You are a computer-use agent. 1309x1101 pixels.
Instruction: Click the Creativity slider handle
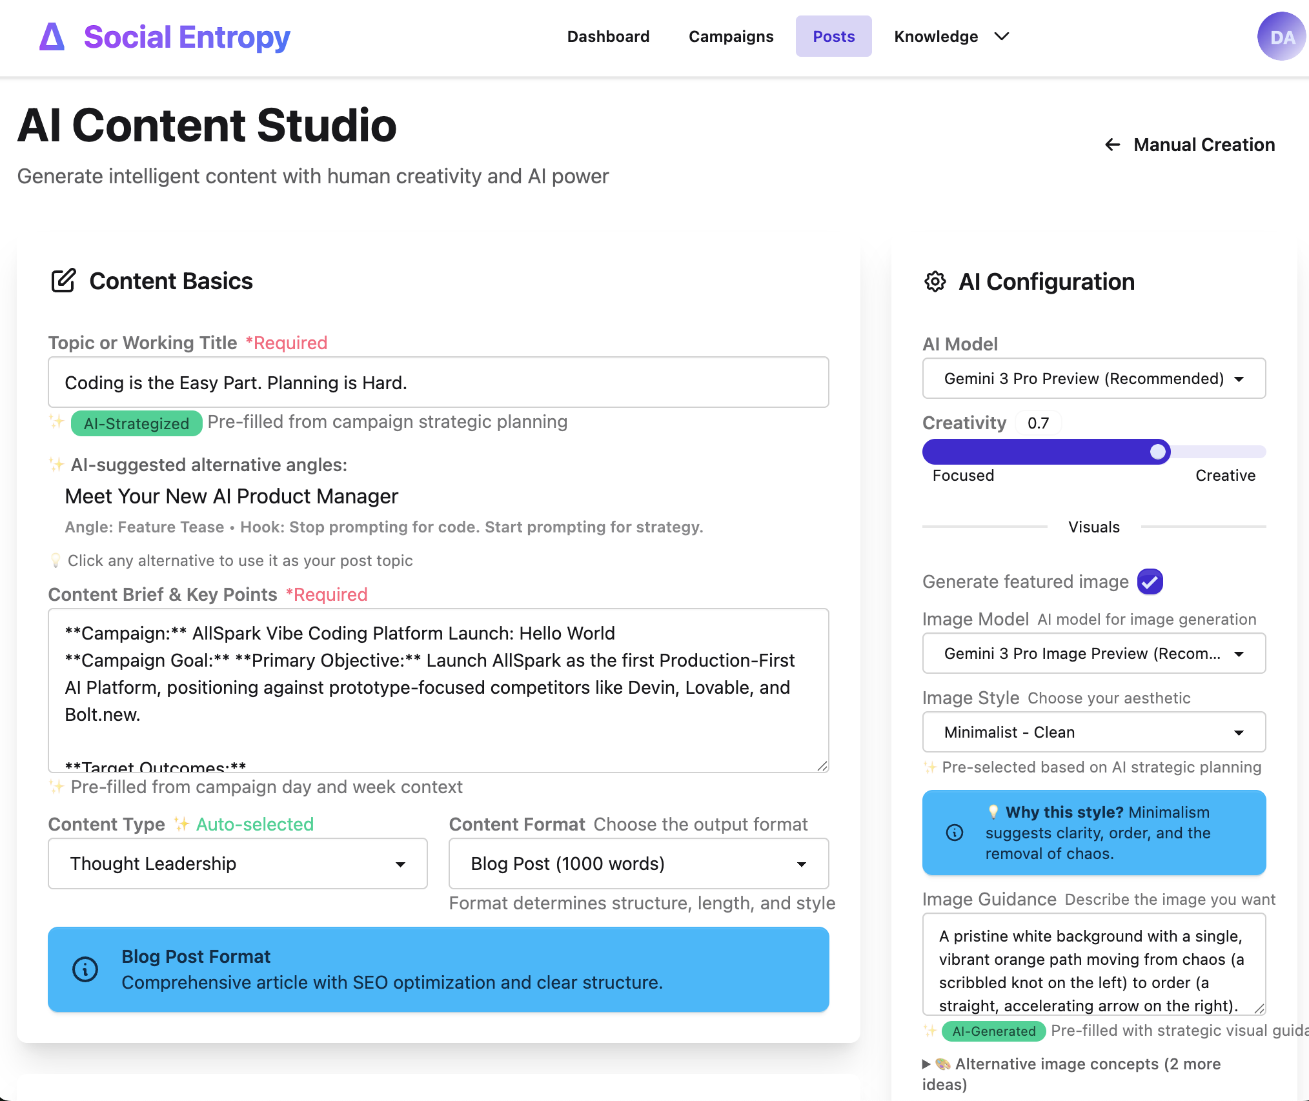click(x=1159, y=452)
